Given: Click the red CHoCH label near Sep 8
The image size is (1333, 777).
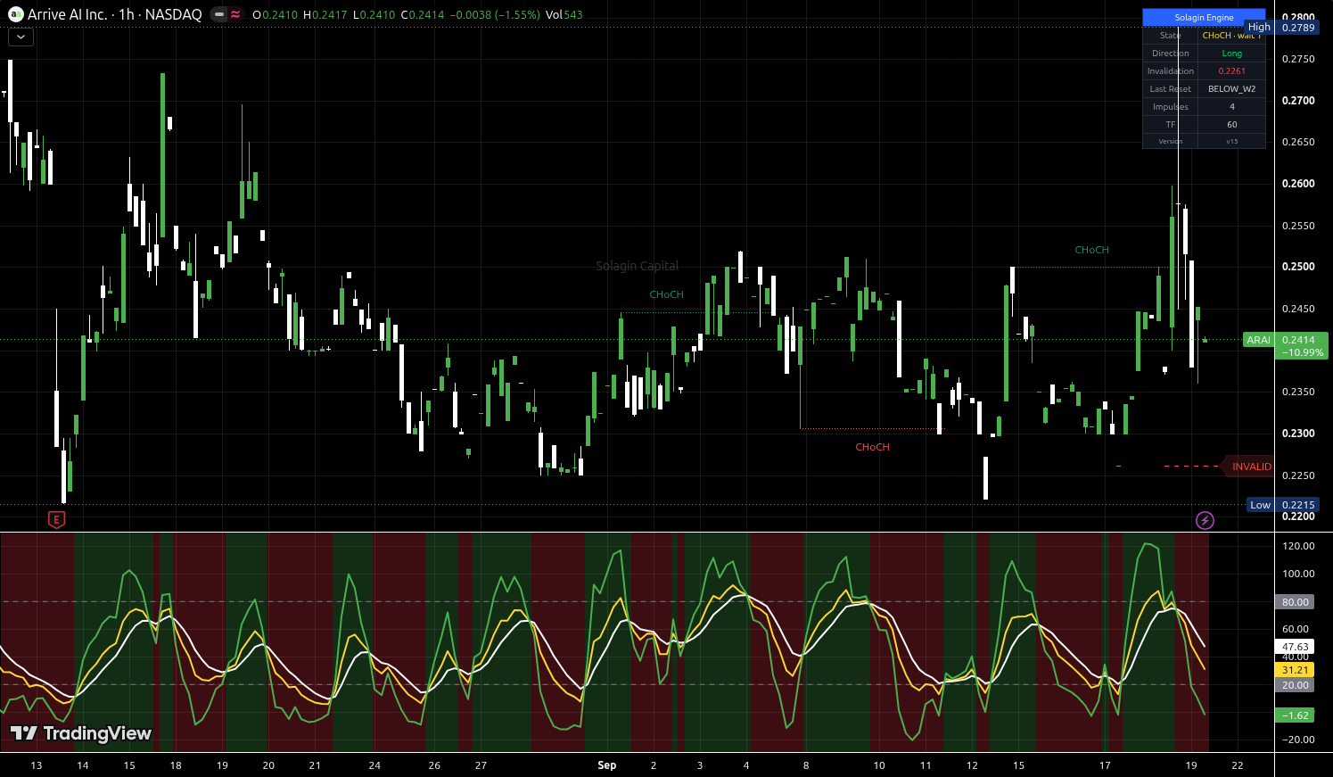Looking at the screenshot, I should click(872, 447).
